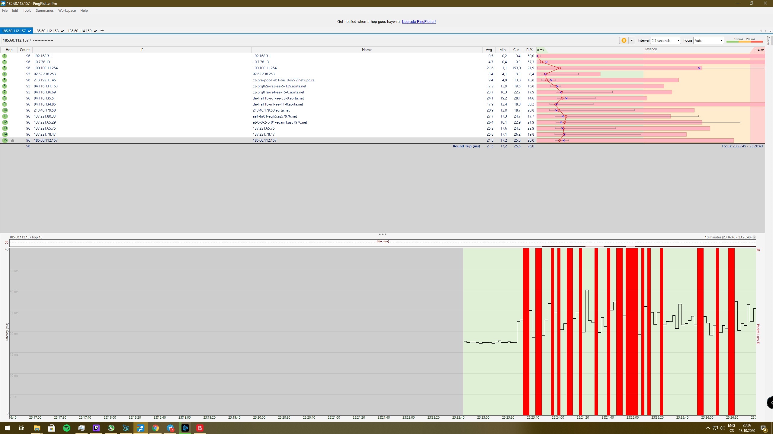This screenshot has height=434, width=773.
Task: Open the pause button's dropdown arrow
Action: [x=631, y=40]
